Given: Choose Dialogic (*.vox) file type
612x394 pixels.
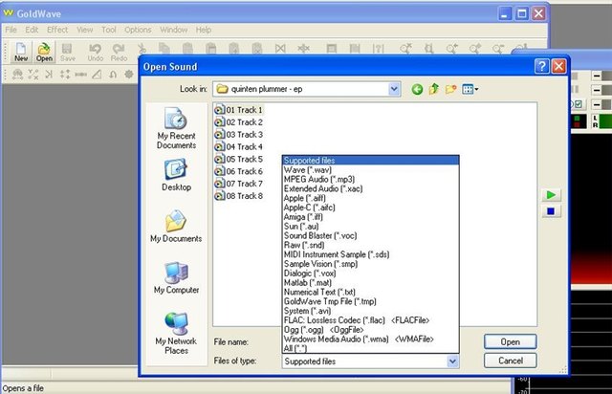Looking at the screenshot, I should (370, 273).
